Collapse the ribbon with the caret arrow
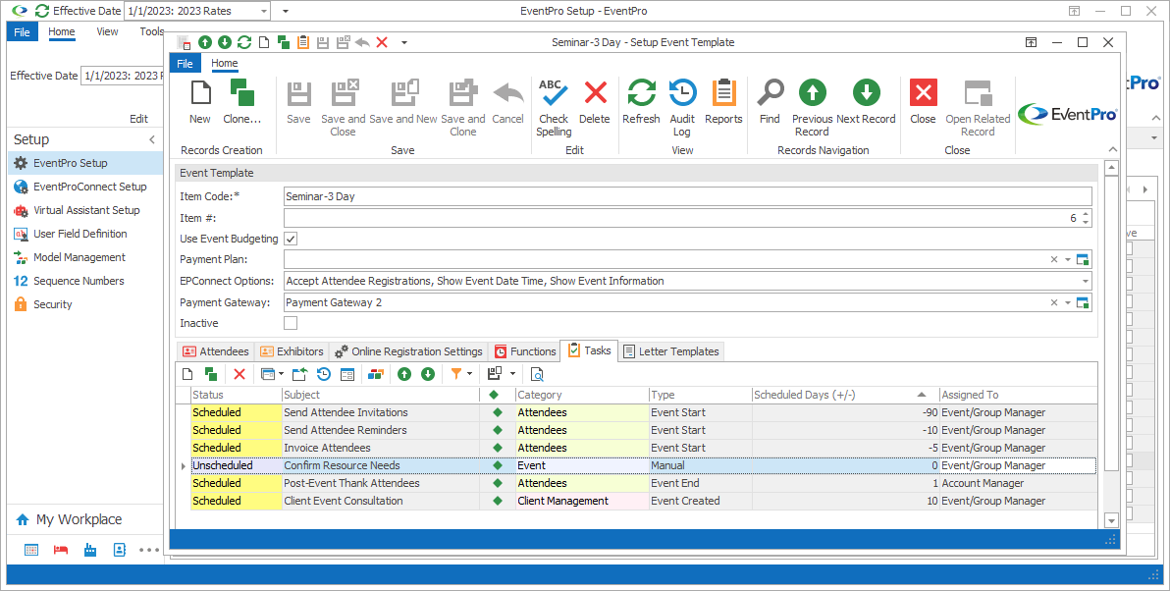This screenshot has height=591, width=1170. (1112, 150)
